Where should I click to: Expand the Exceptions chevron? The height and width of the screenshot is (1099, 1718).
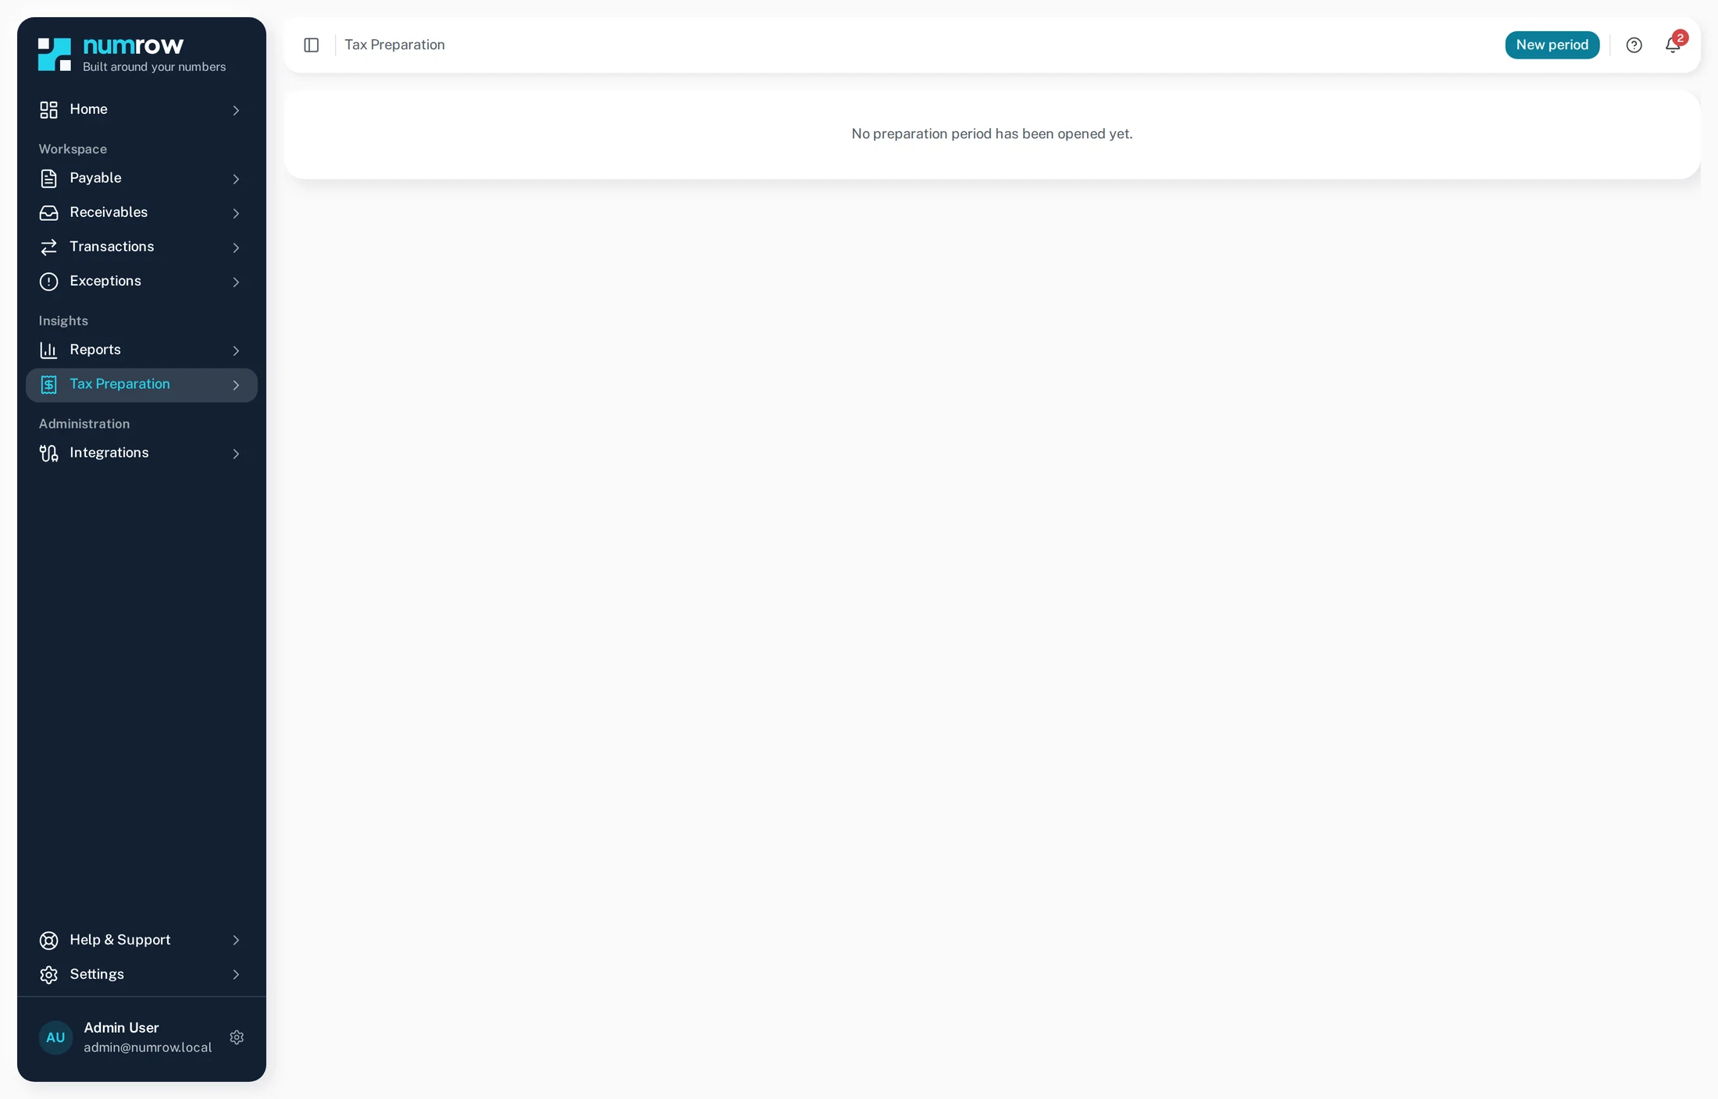tap(236, 282)
